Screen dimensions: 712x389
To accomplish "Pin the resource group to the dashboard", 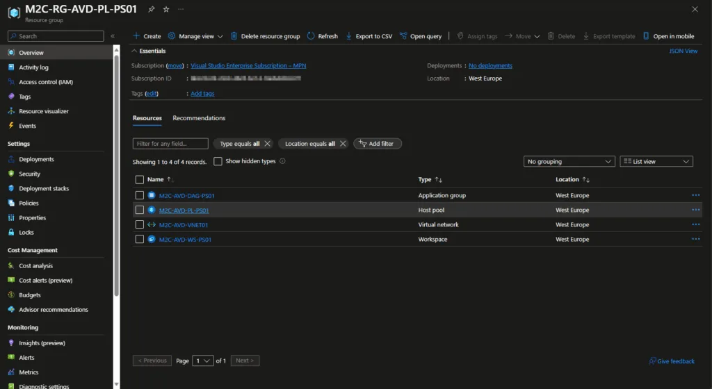I will pyautogui.click(x=152, y=9).
